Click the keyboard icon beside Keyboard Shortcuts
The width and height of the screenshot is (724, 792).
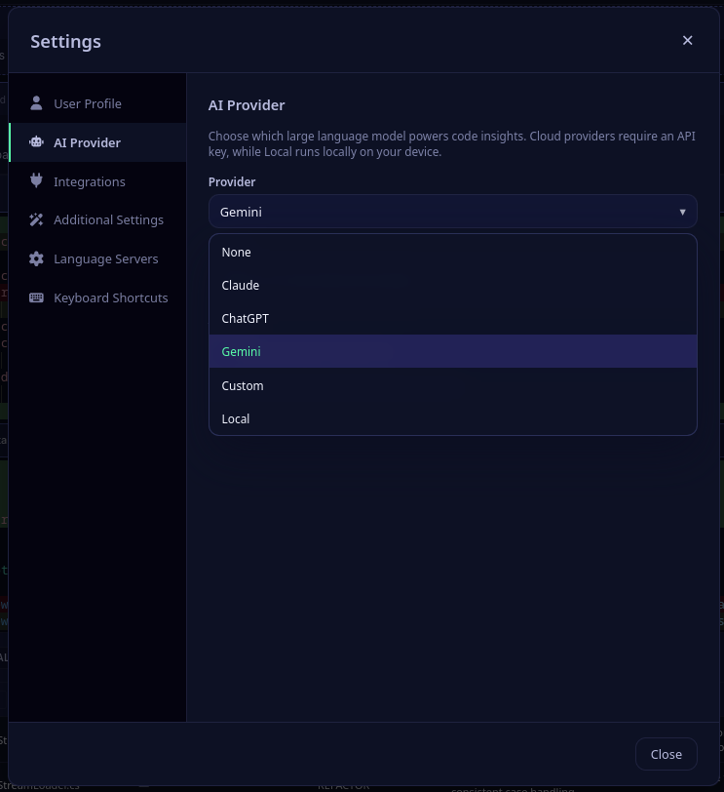(x=36, y=297)
